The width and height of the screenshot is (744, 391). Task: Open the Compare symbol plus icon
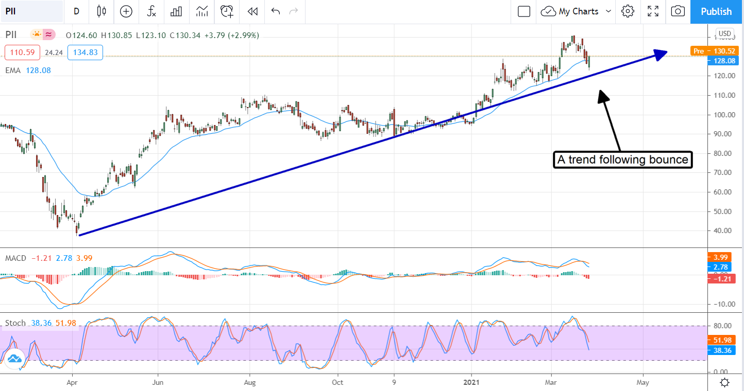(126, 11)
